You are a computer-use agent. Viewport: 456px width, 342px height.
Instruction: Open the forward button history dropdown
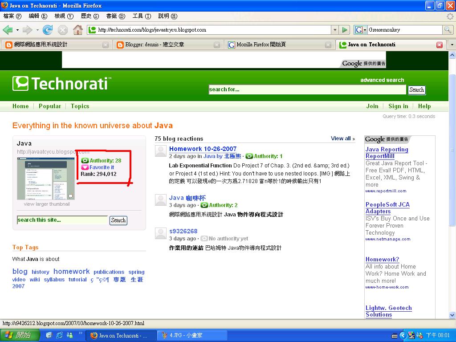click(37, 30)
